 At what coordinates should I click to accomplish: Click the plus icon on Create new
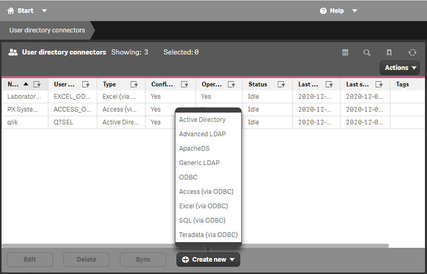tap(185, 260)
